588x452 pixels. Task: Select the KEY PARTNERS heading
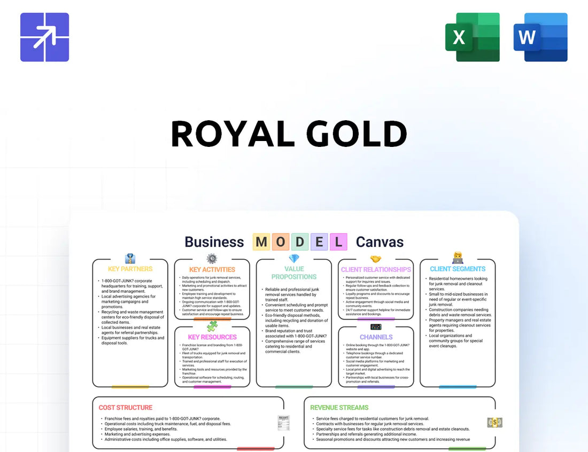(130, 269)
